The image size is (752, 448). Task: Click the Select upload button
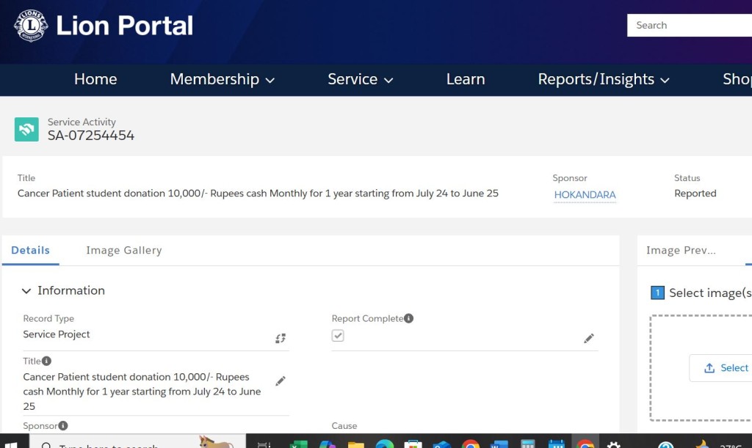[721, 368]
